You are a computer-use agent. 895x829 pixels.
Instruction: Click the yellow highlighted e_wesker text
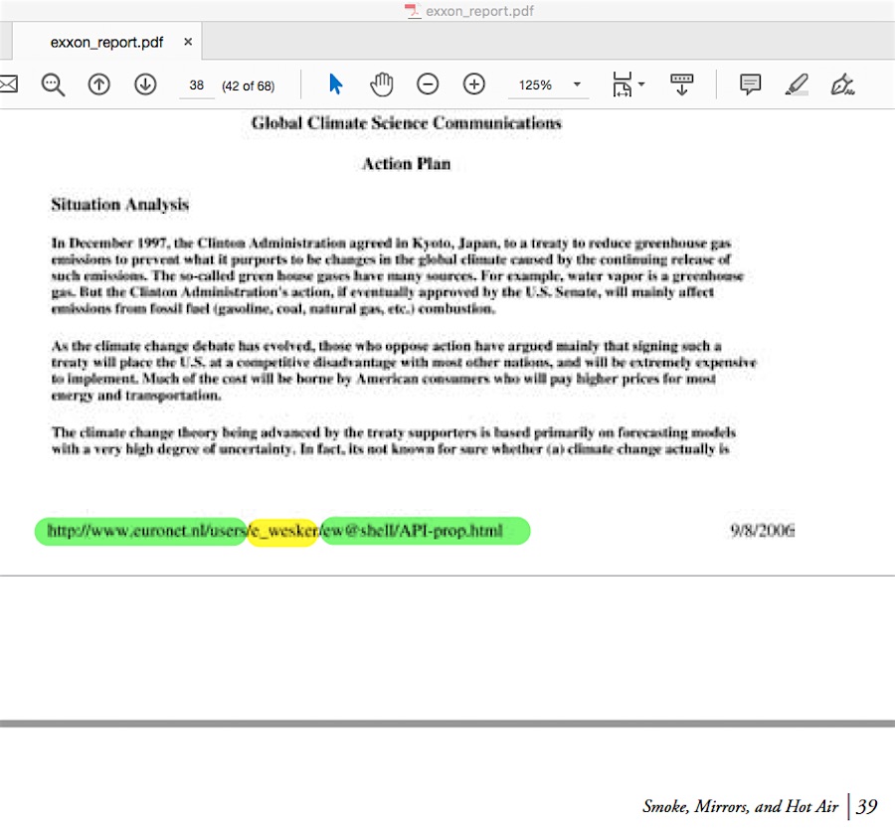[283, 533]
